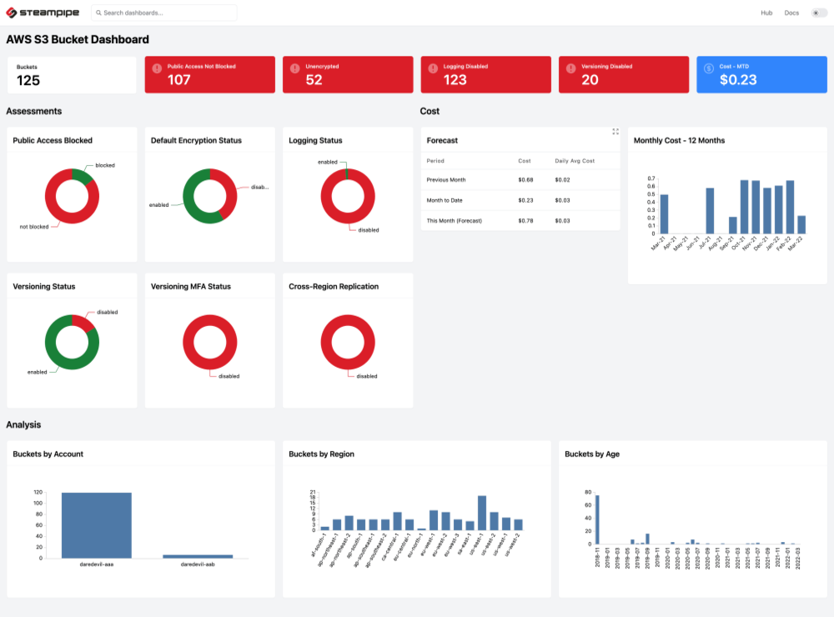The height and width of the screenshot is (617, 834).
Task: Focus the Search dashboards input field
Action: [x=167, y=13]
